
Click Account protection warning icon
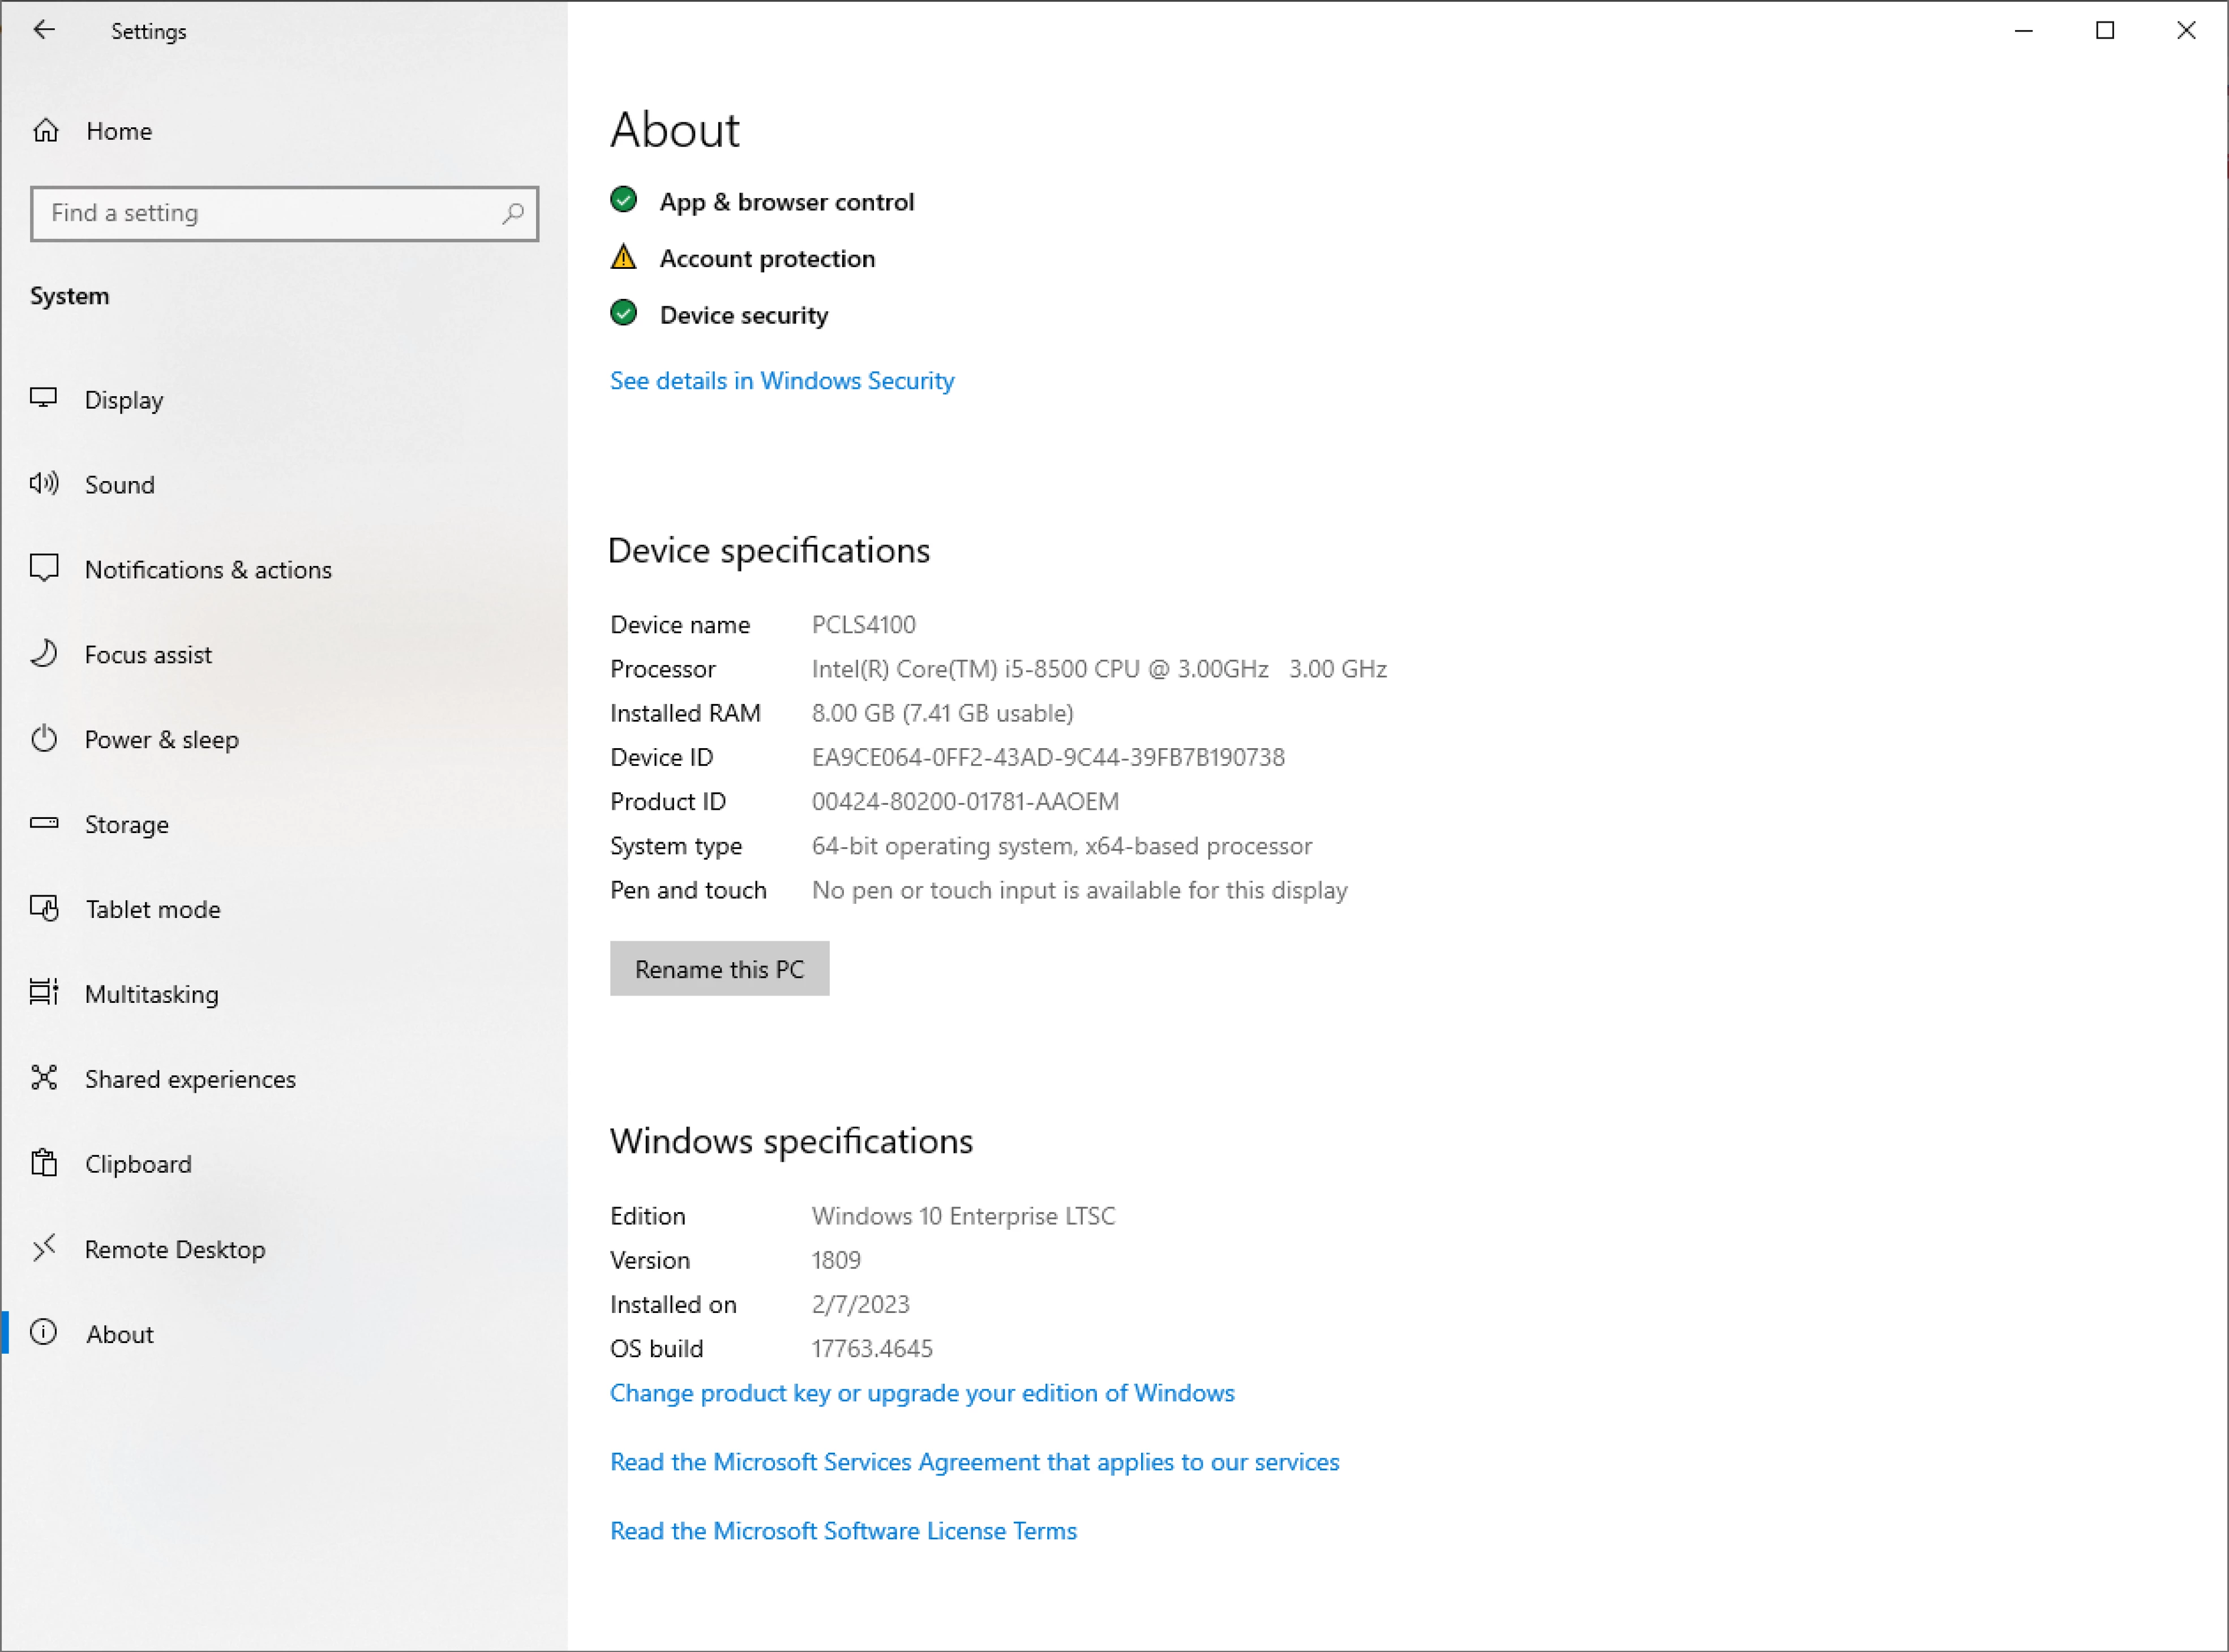(623, 258)
